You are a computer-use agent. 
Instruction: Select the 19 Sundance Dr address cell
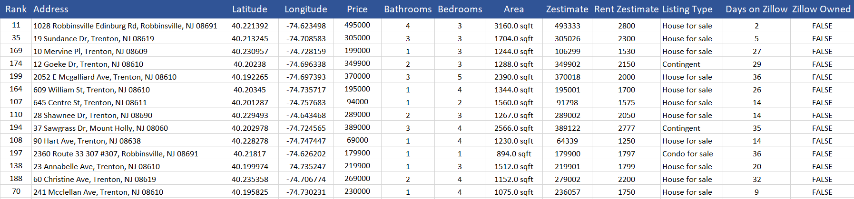[x=126, y=38]
